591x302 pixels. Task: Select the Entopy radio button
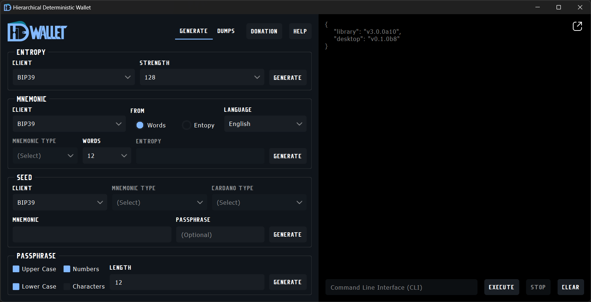[x=186, y=125]
